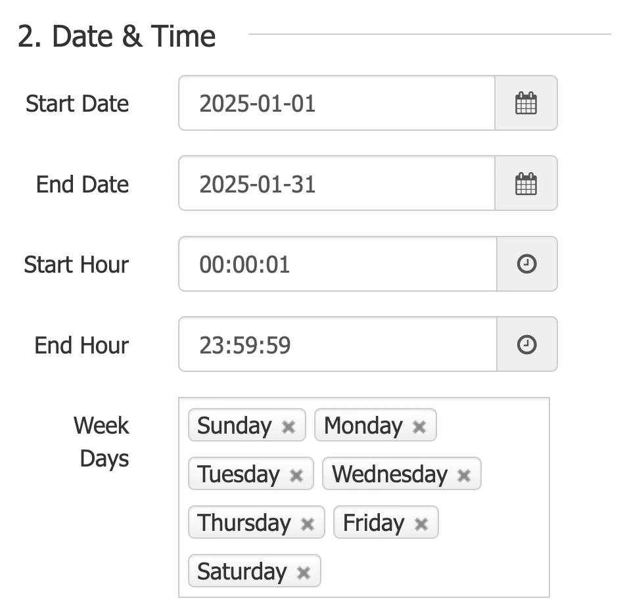Deselect the Thursday tag
This screenshot has width=627, height=615.
(307, 522)
